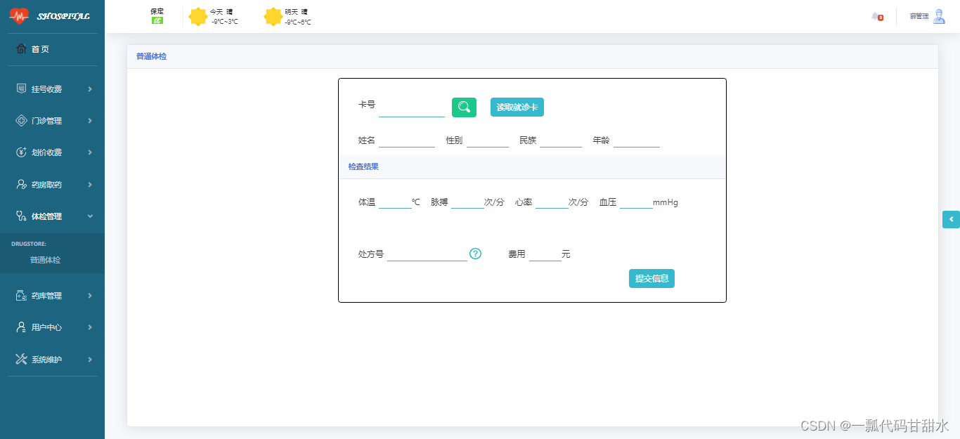Click the 体检管理 stethoscope icon
Screen dimensions: 960x439
pos(21,216)
